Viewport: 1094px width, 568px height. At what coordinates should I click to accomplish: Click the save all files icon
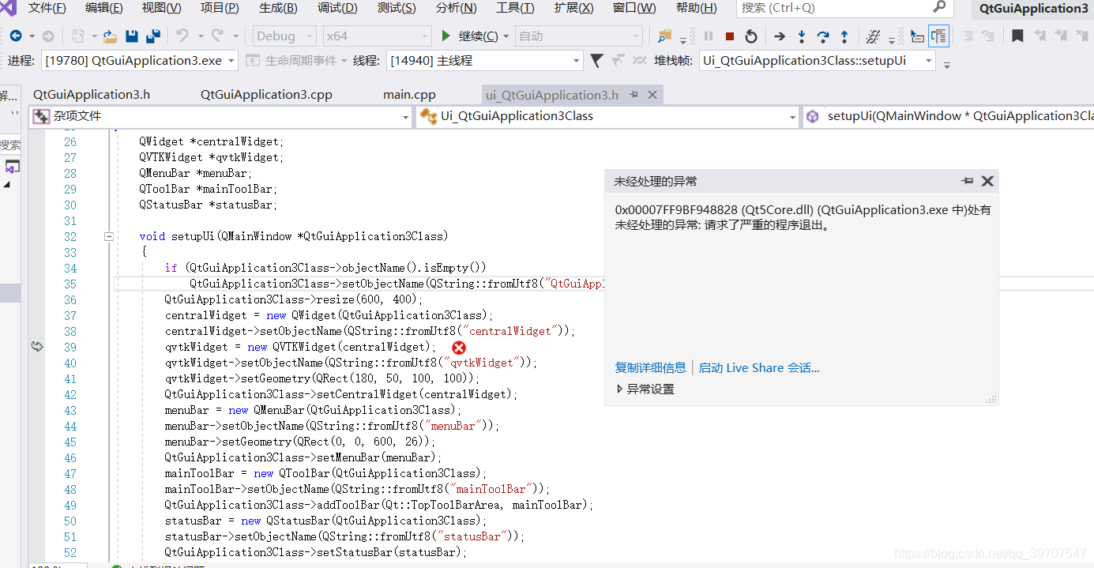[153, 36]
